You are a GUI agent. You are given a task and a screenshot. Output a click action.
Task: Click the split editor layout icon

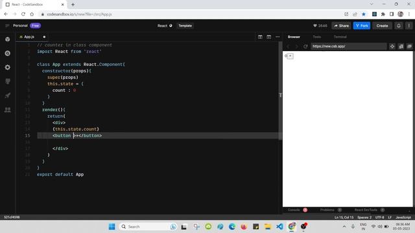[260, 37]
